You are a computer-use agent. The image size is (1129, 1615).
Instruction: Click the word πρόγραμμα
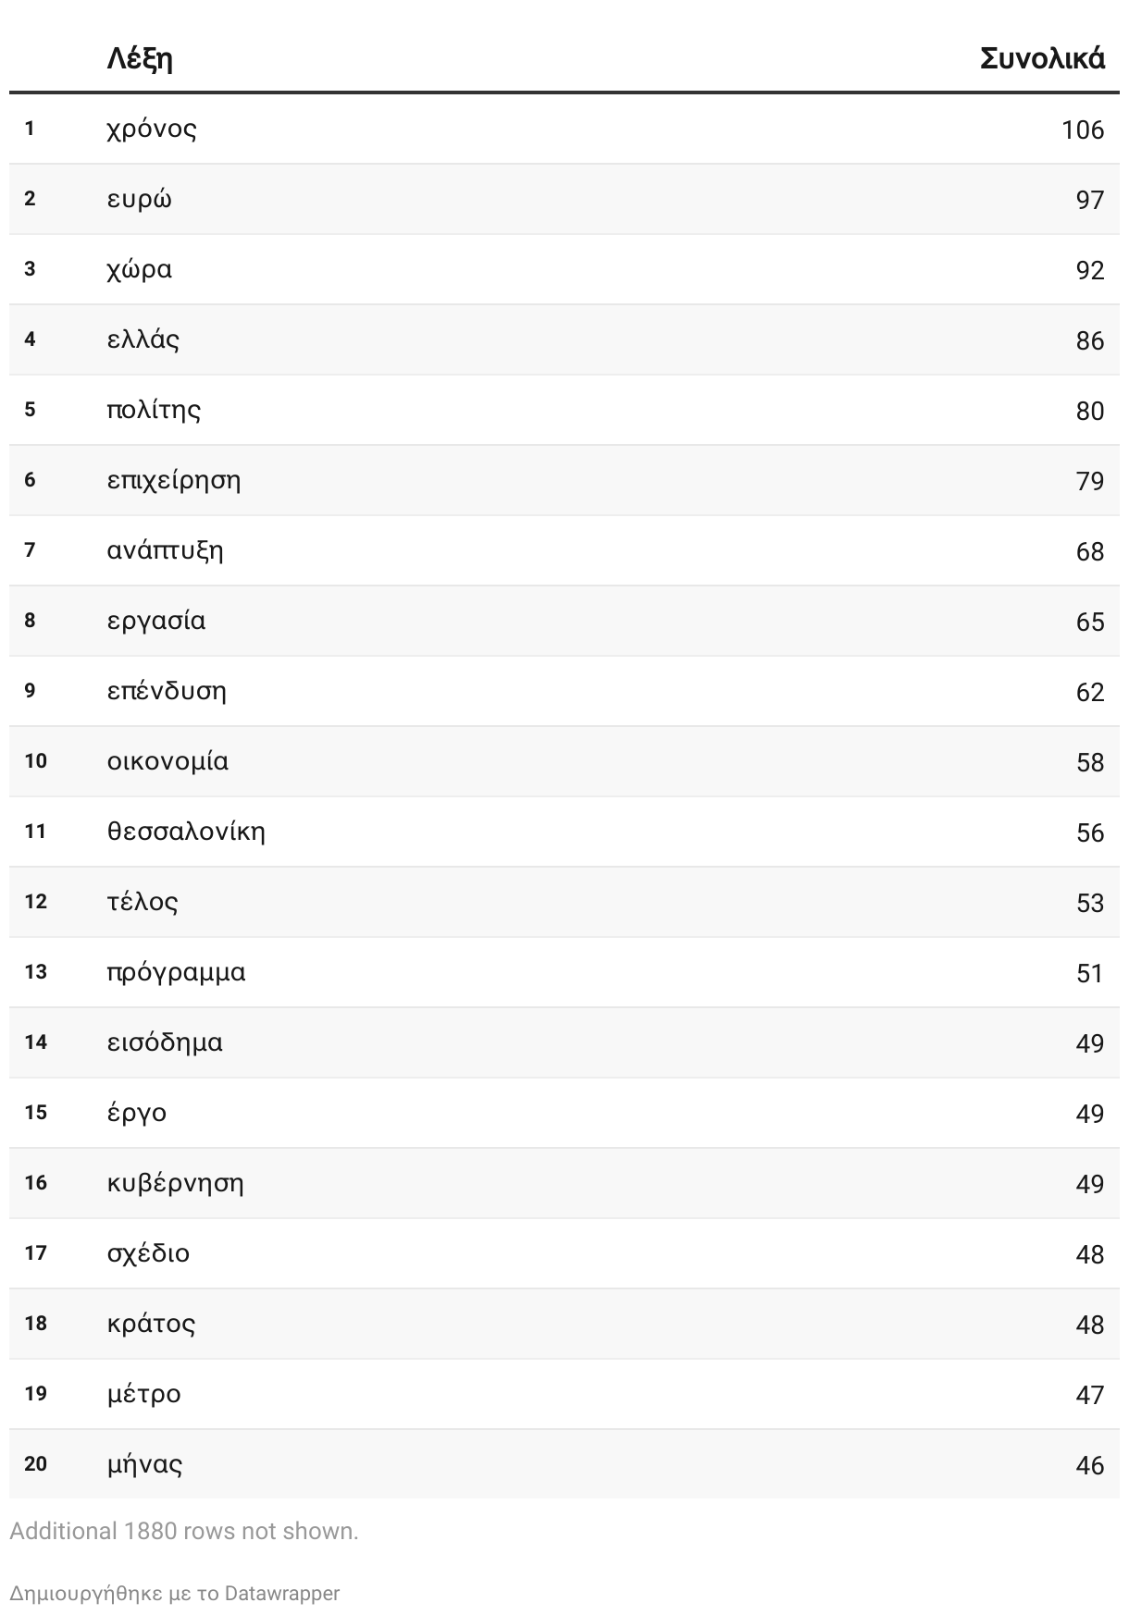176,973
